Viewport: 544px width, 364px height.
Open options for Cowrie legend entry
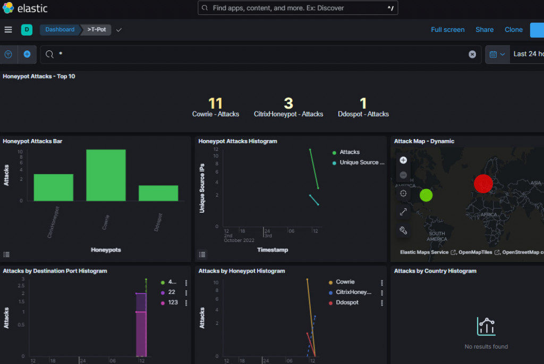pos(382,282)
